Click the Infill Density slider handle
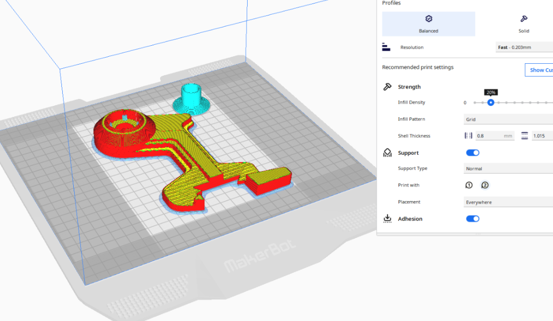This screenshot has height=321, width=553. [491, 103]
